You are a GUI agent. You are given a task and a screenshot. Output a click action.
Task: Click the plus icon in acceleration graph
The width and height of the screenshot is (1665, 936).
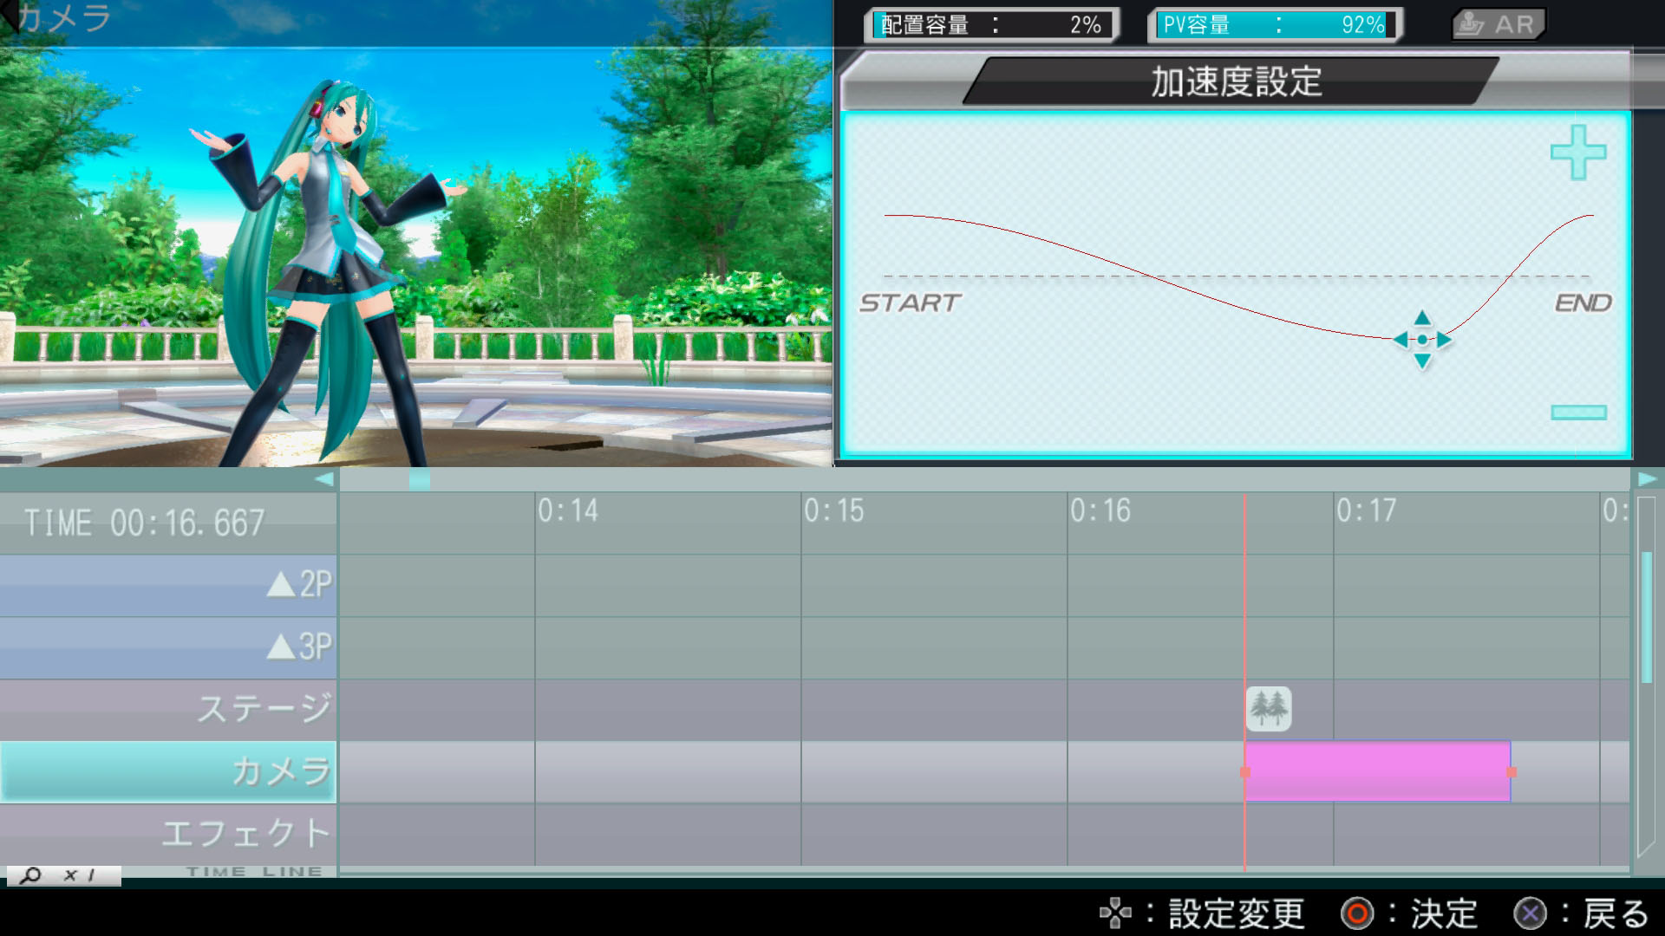pyautogui.click(x=1577, y=153)
